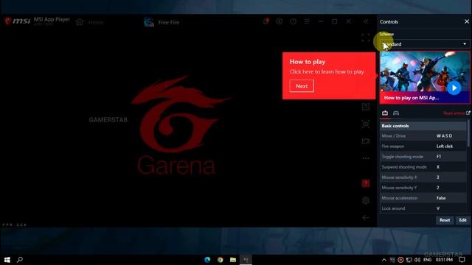Click the volume speaker tray icon
This screenshot has height=265, width=472.
point(417,260)
